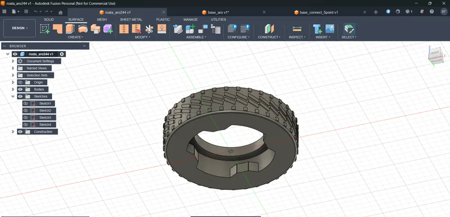450x217 pixels.
Task: Hide the Bodies folder
Action: pyautogui.click(x=20, y=89)
